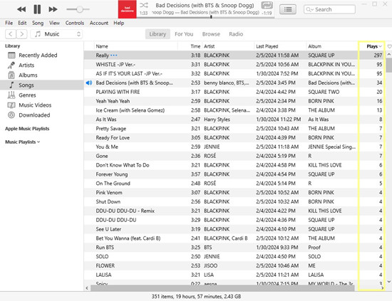This screenshot has height=301, width=392.
Task: Sort by the Artist column header
Action: [210, 46]
